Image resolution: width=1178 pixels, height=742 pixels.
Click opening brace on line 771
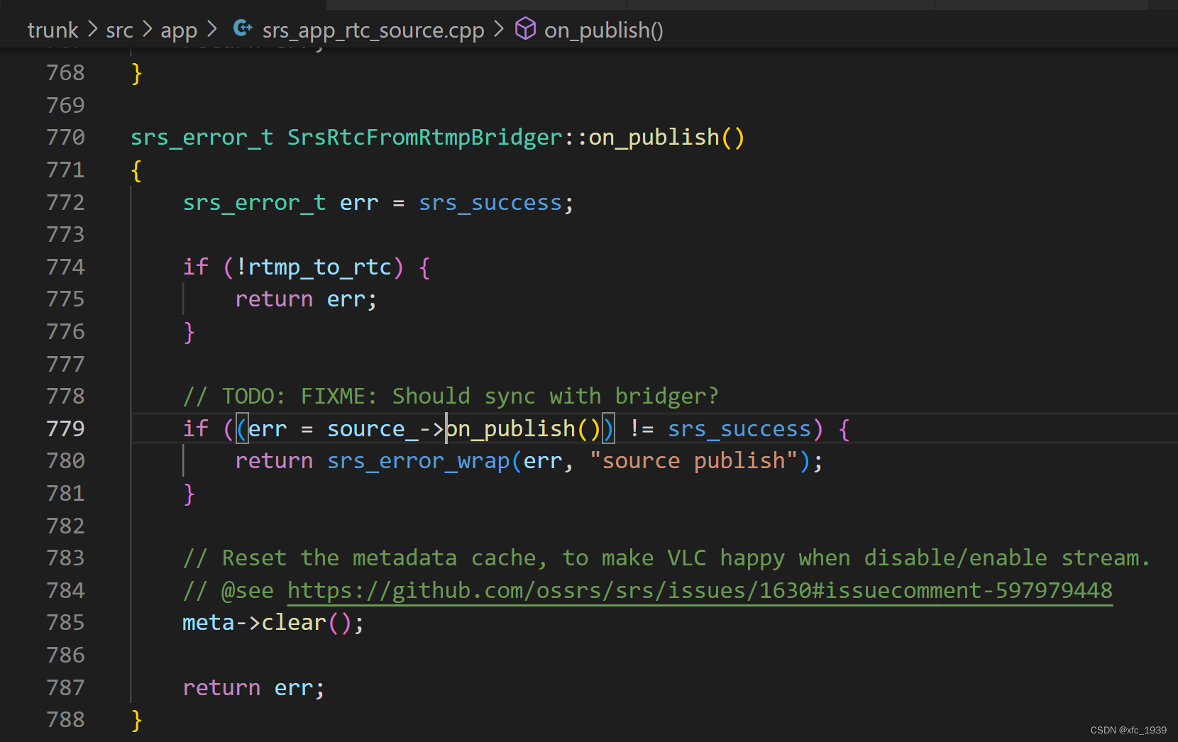[137, 170]
